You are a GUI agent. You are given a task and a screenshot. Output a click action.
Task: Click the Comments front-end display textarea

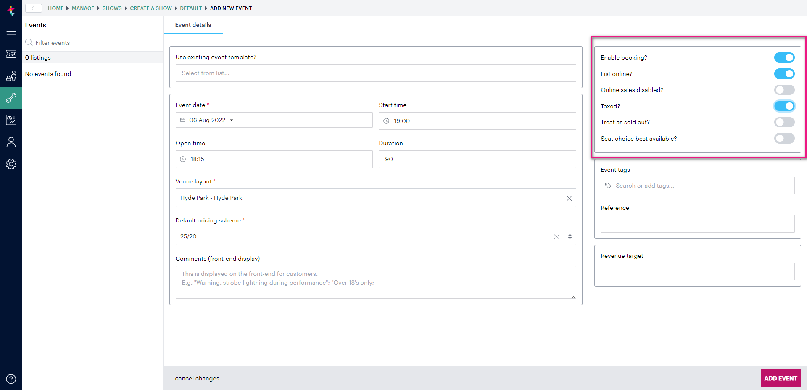click(376, 282)
